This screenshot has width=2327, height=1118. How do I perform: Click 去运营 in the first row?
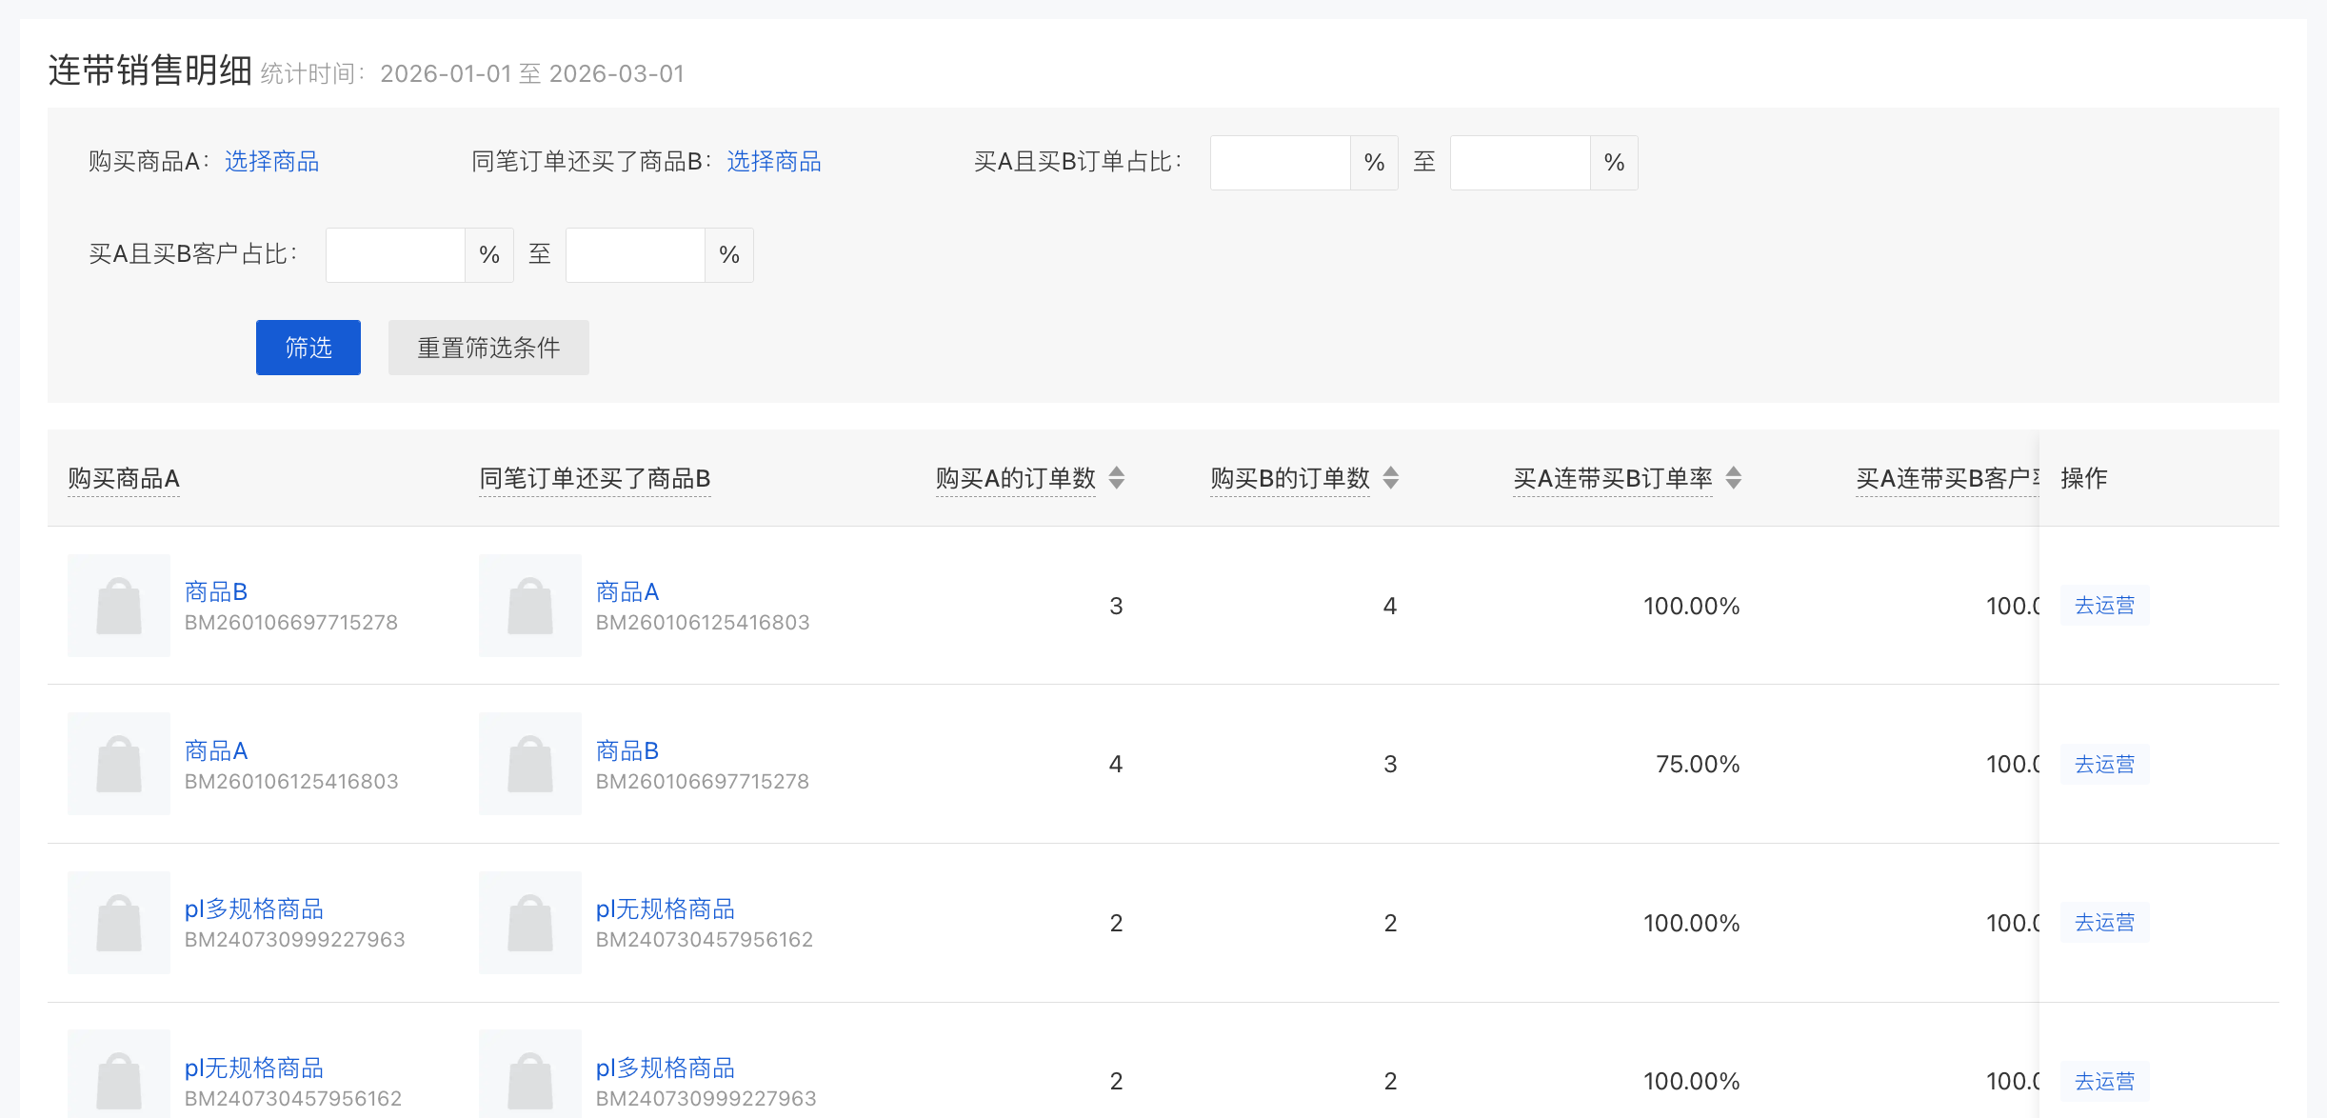click(2104, 606)
